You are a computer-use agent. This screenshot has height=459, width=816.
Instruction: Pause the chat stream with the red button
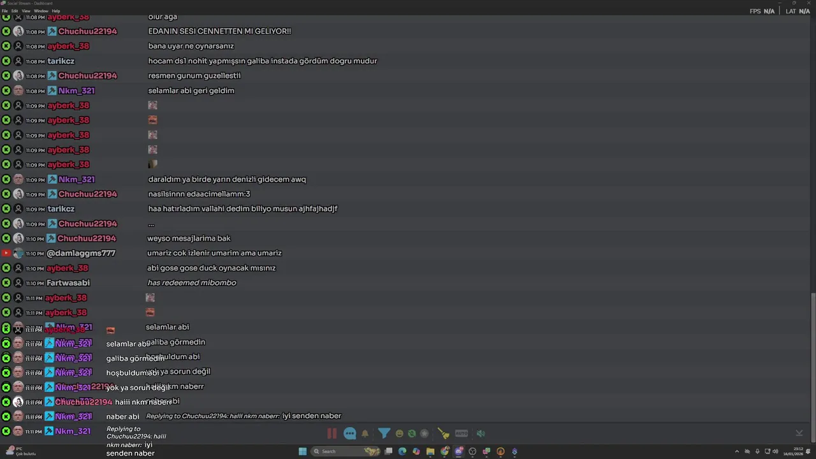pyautogui.click(x=332, y=433)
